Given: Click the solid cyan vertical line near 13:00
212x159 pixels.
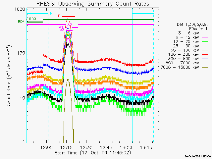Looking at the screenshot, I should coord(132,75).
